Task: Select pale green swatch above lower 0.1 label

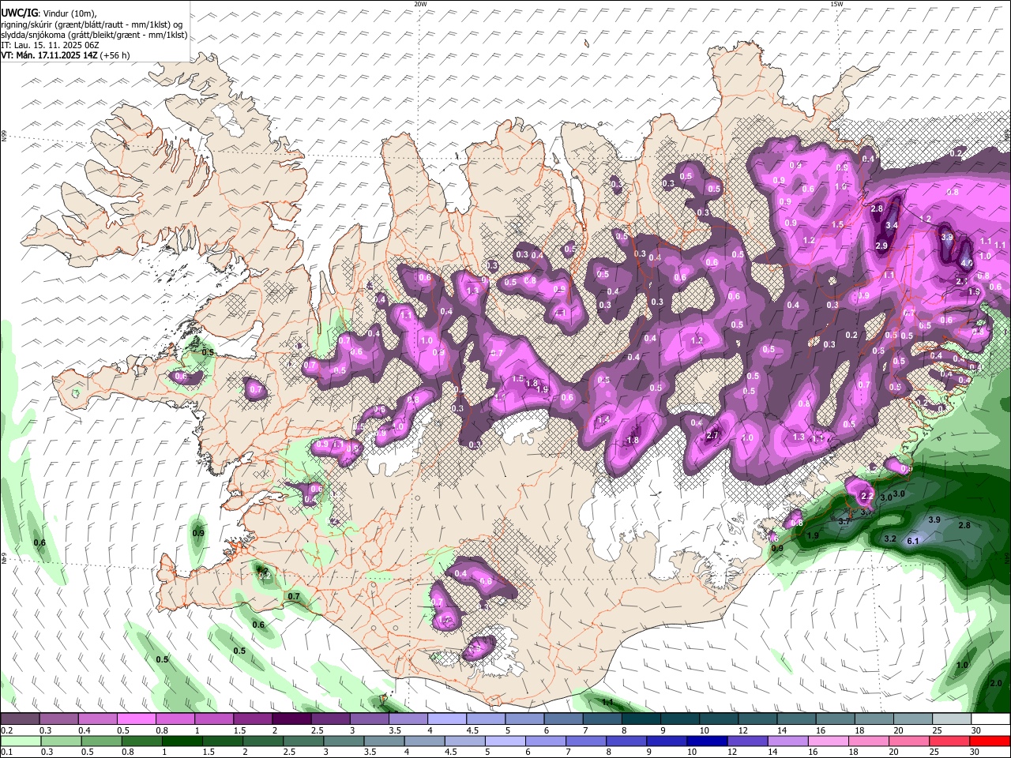Action: click(21, 741)
